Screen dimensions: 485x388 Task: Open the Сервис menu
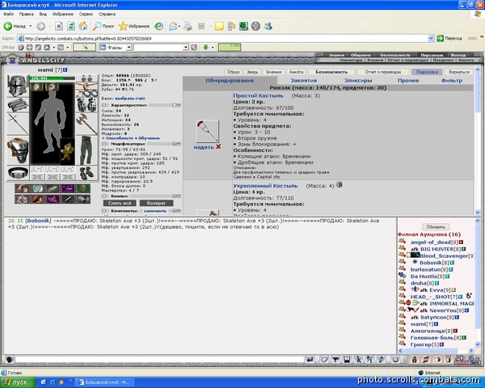click(86, 15)
